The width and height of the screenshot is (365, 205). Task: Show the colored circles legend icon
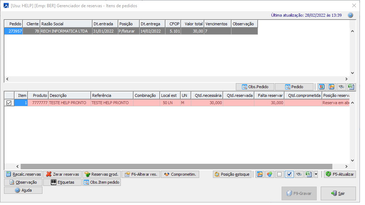270,174
